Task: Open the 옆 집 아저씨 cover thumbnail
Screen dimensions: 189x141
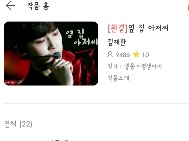Action: (51, 54)
